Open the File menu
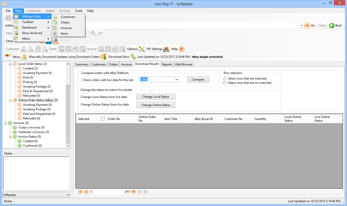This screenshot has width=347, height=206. [8, 11]
